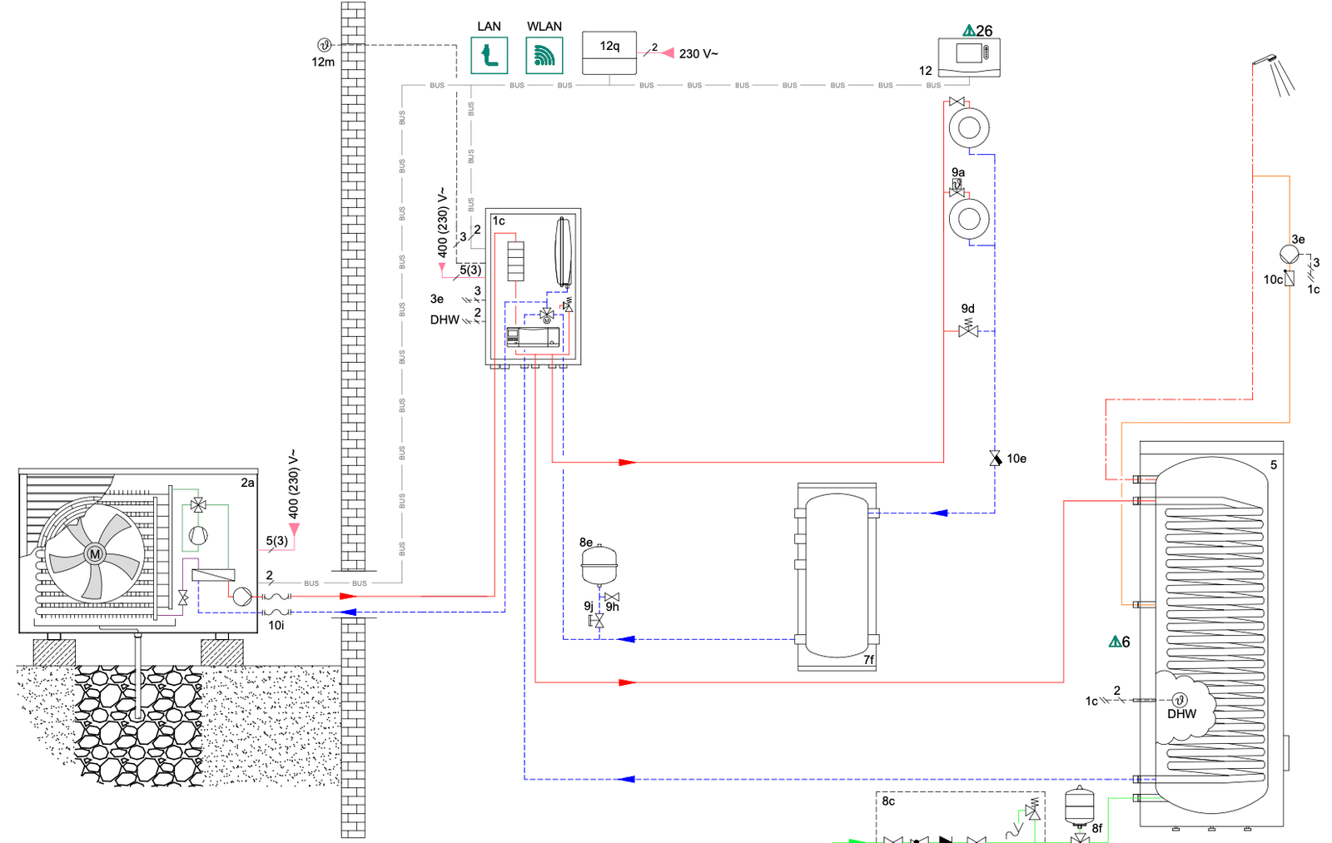Click the "DHW" label left of unit 1c
This screenshot has height=843, width=1332.
coord(445,320)
